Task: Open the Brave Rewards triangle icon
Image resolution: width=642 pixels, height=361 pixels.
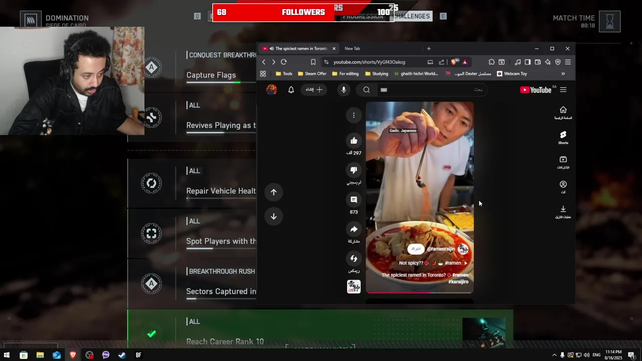Action: [465, 62]
